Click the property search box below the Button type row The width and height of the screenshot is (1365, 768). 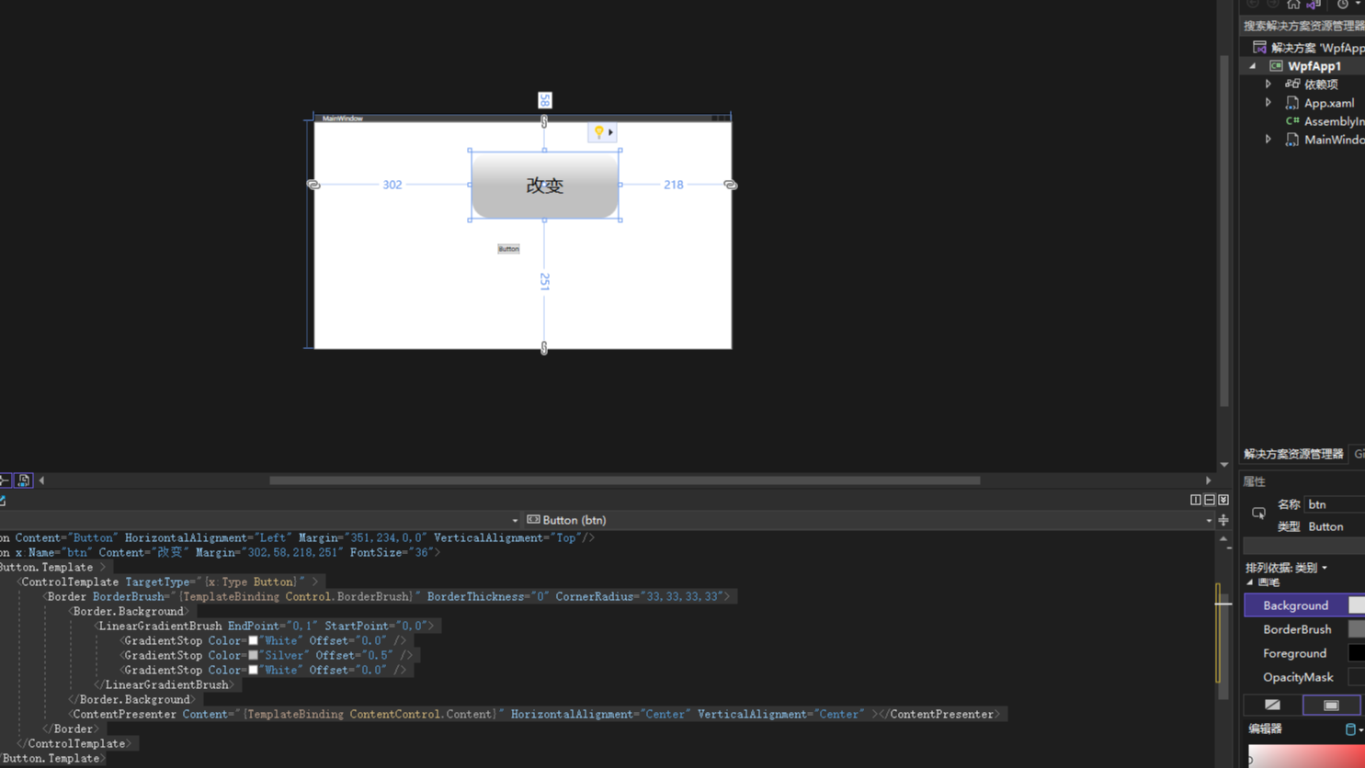1303,547
